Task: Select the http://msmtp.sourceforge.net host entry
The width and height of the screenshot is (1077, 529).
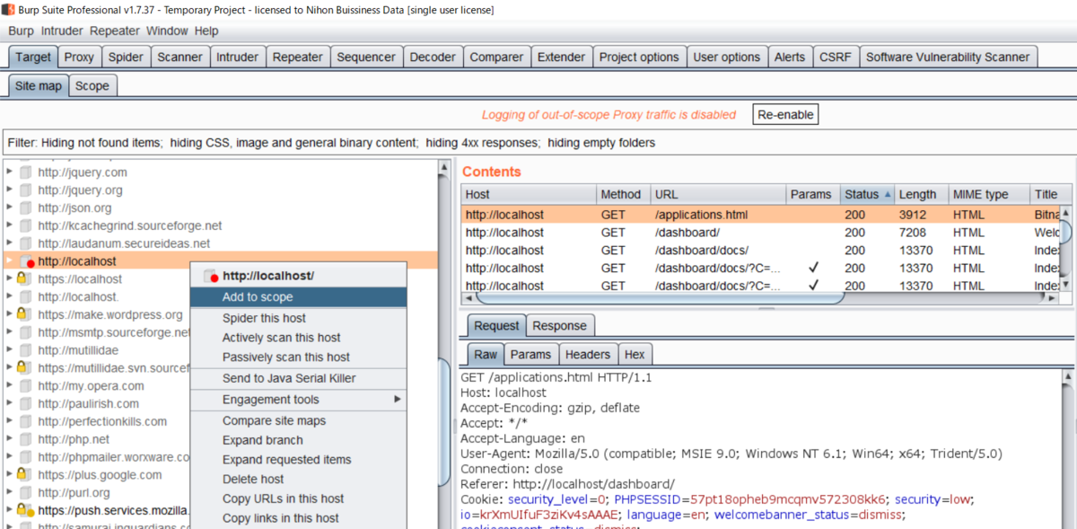Action: pyautogui.click(x=115, y=332)
